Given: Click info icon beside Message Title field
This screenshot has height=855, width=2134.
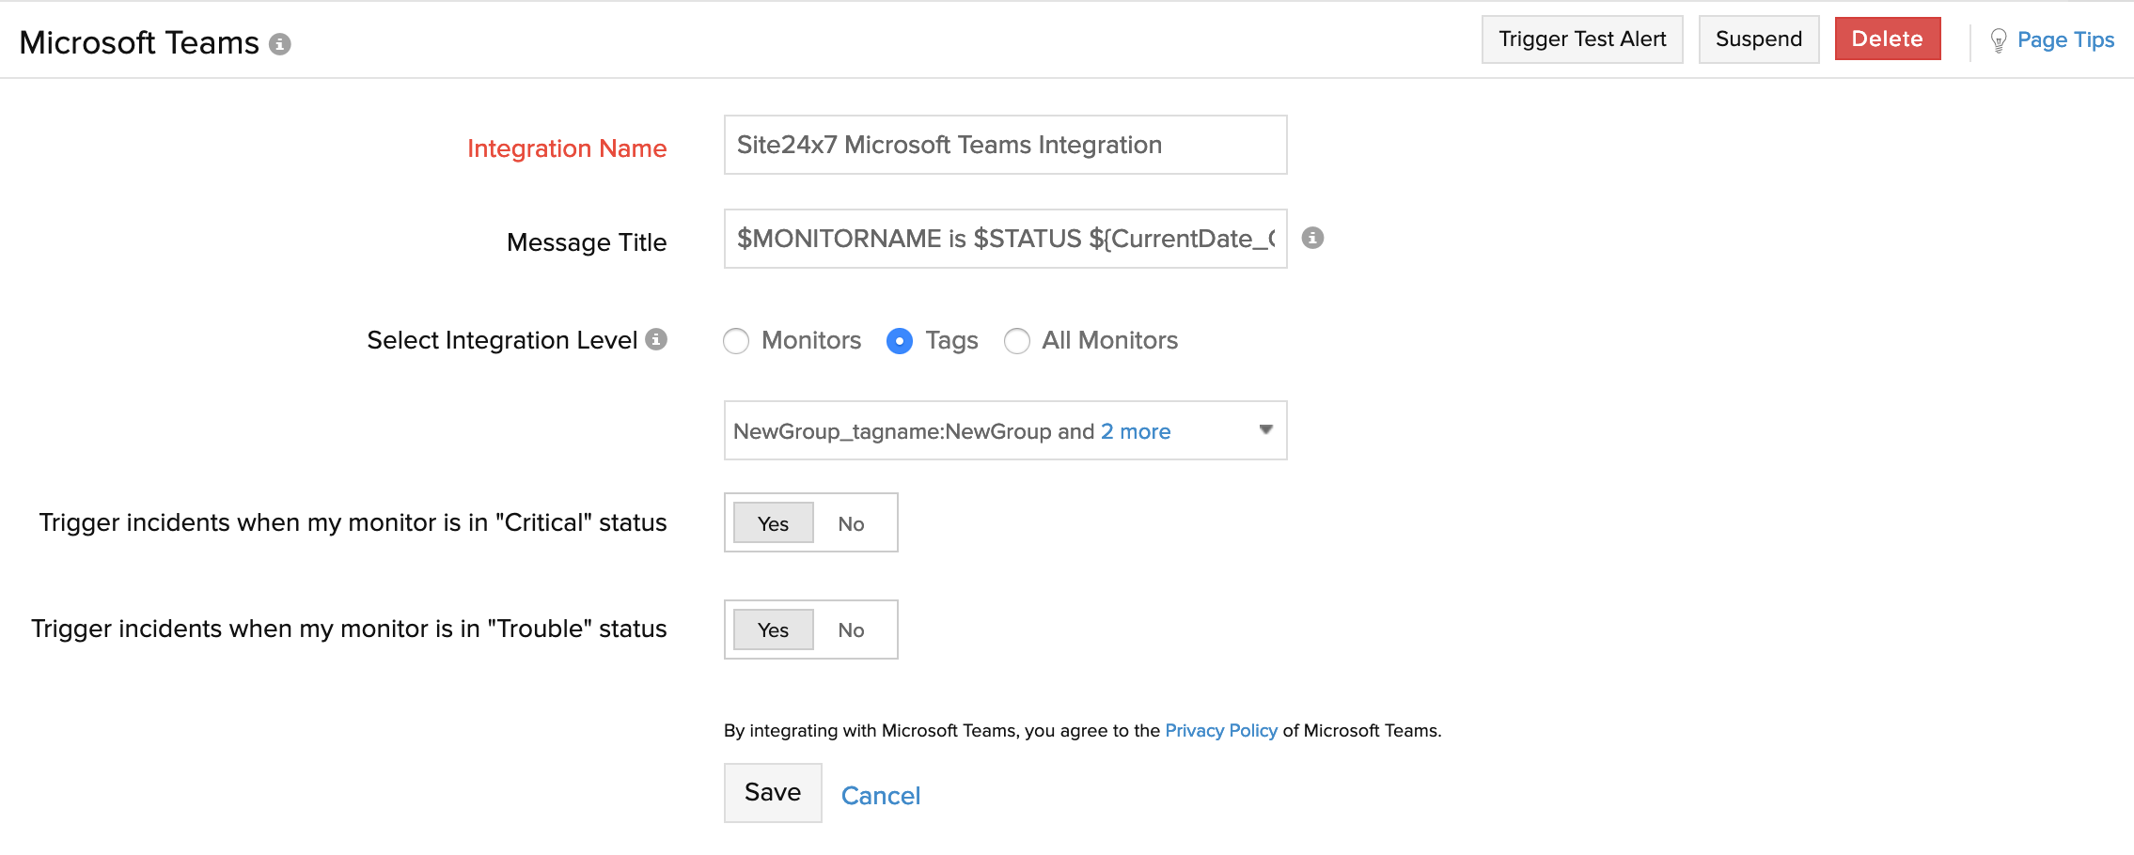Looking at the screenshot, I should (1312, 239).
